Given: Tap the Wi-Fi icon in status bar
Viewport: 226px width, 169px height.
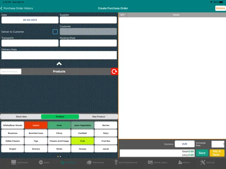Looking at the screenshot, I should [211, 2].
